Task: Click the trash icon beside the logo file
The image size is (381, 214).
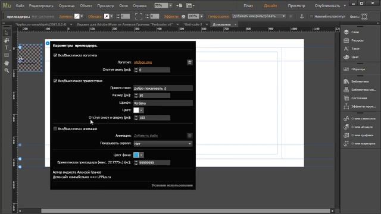Action: tap(189, 62)
